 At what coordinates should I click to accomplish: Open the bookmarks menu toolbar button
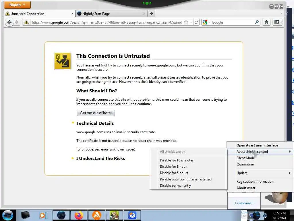tap(278, 22)
